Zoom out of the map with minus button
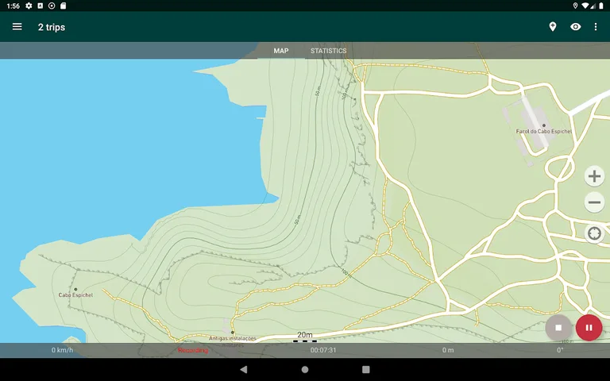The width and height of the screenshot is (610, 381). coord(594,202)
